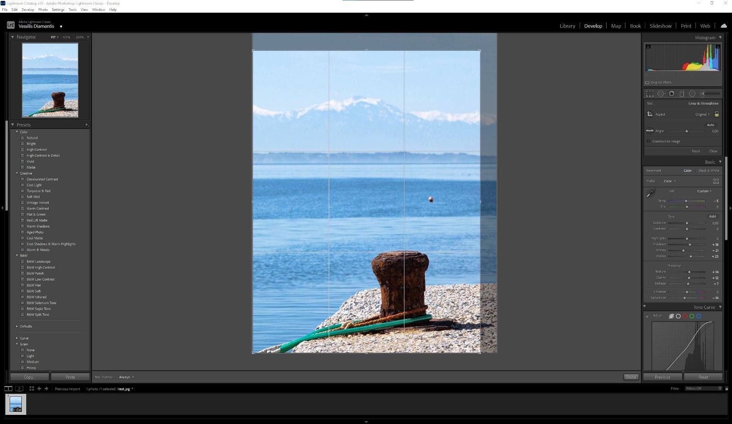Collapse the Presets panel
The height and width of the screenshot is (424, 732).
13,125
